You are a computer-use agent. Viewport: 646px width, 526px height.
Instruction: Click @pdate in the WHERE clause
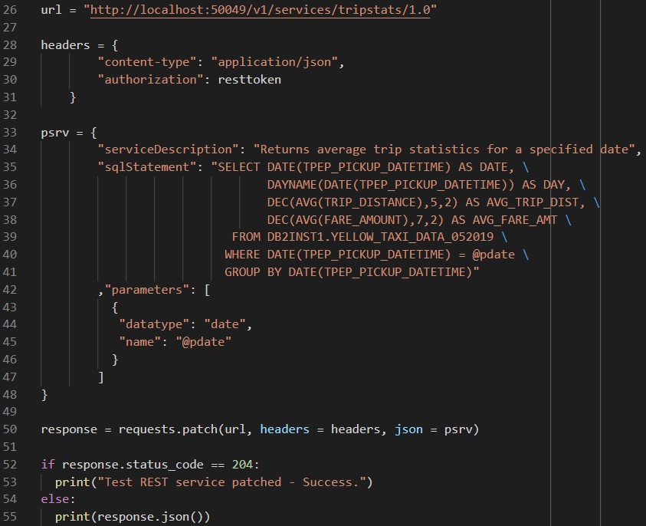[494, 255]
